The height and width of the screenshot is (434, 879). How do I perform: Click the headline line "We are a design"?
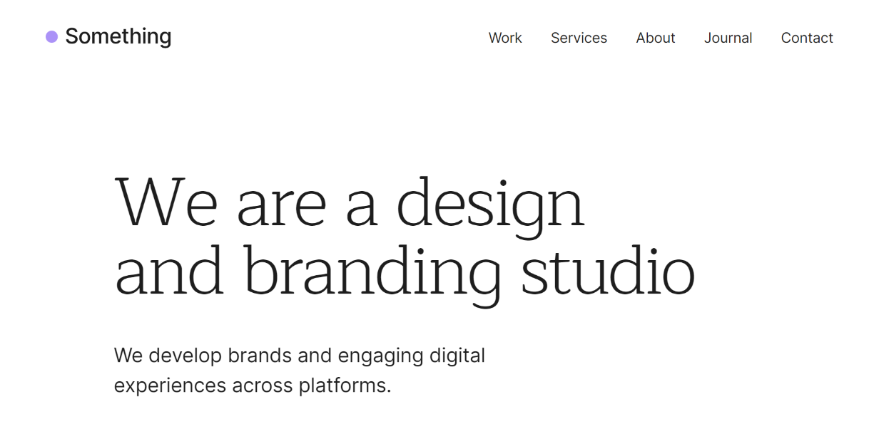click(350, 202)
